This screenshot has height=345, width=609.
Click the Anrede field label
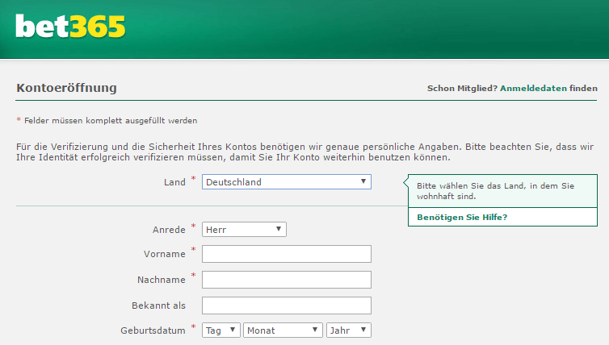169,230
